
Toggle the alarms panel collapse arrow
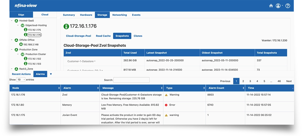point(51,74)
